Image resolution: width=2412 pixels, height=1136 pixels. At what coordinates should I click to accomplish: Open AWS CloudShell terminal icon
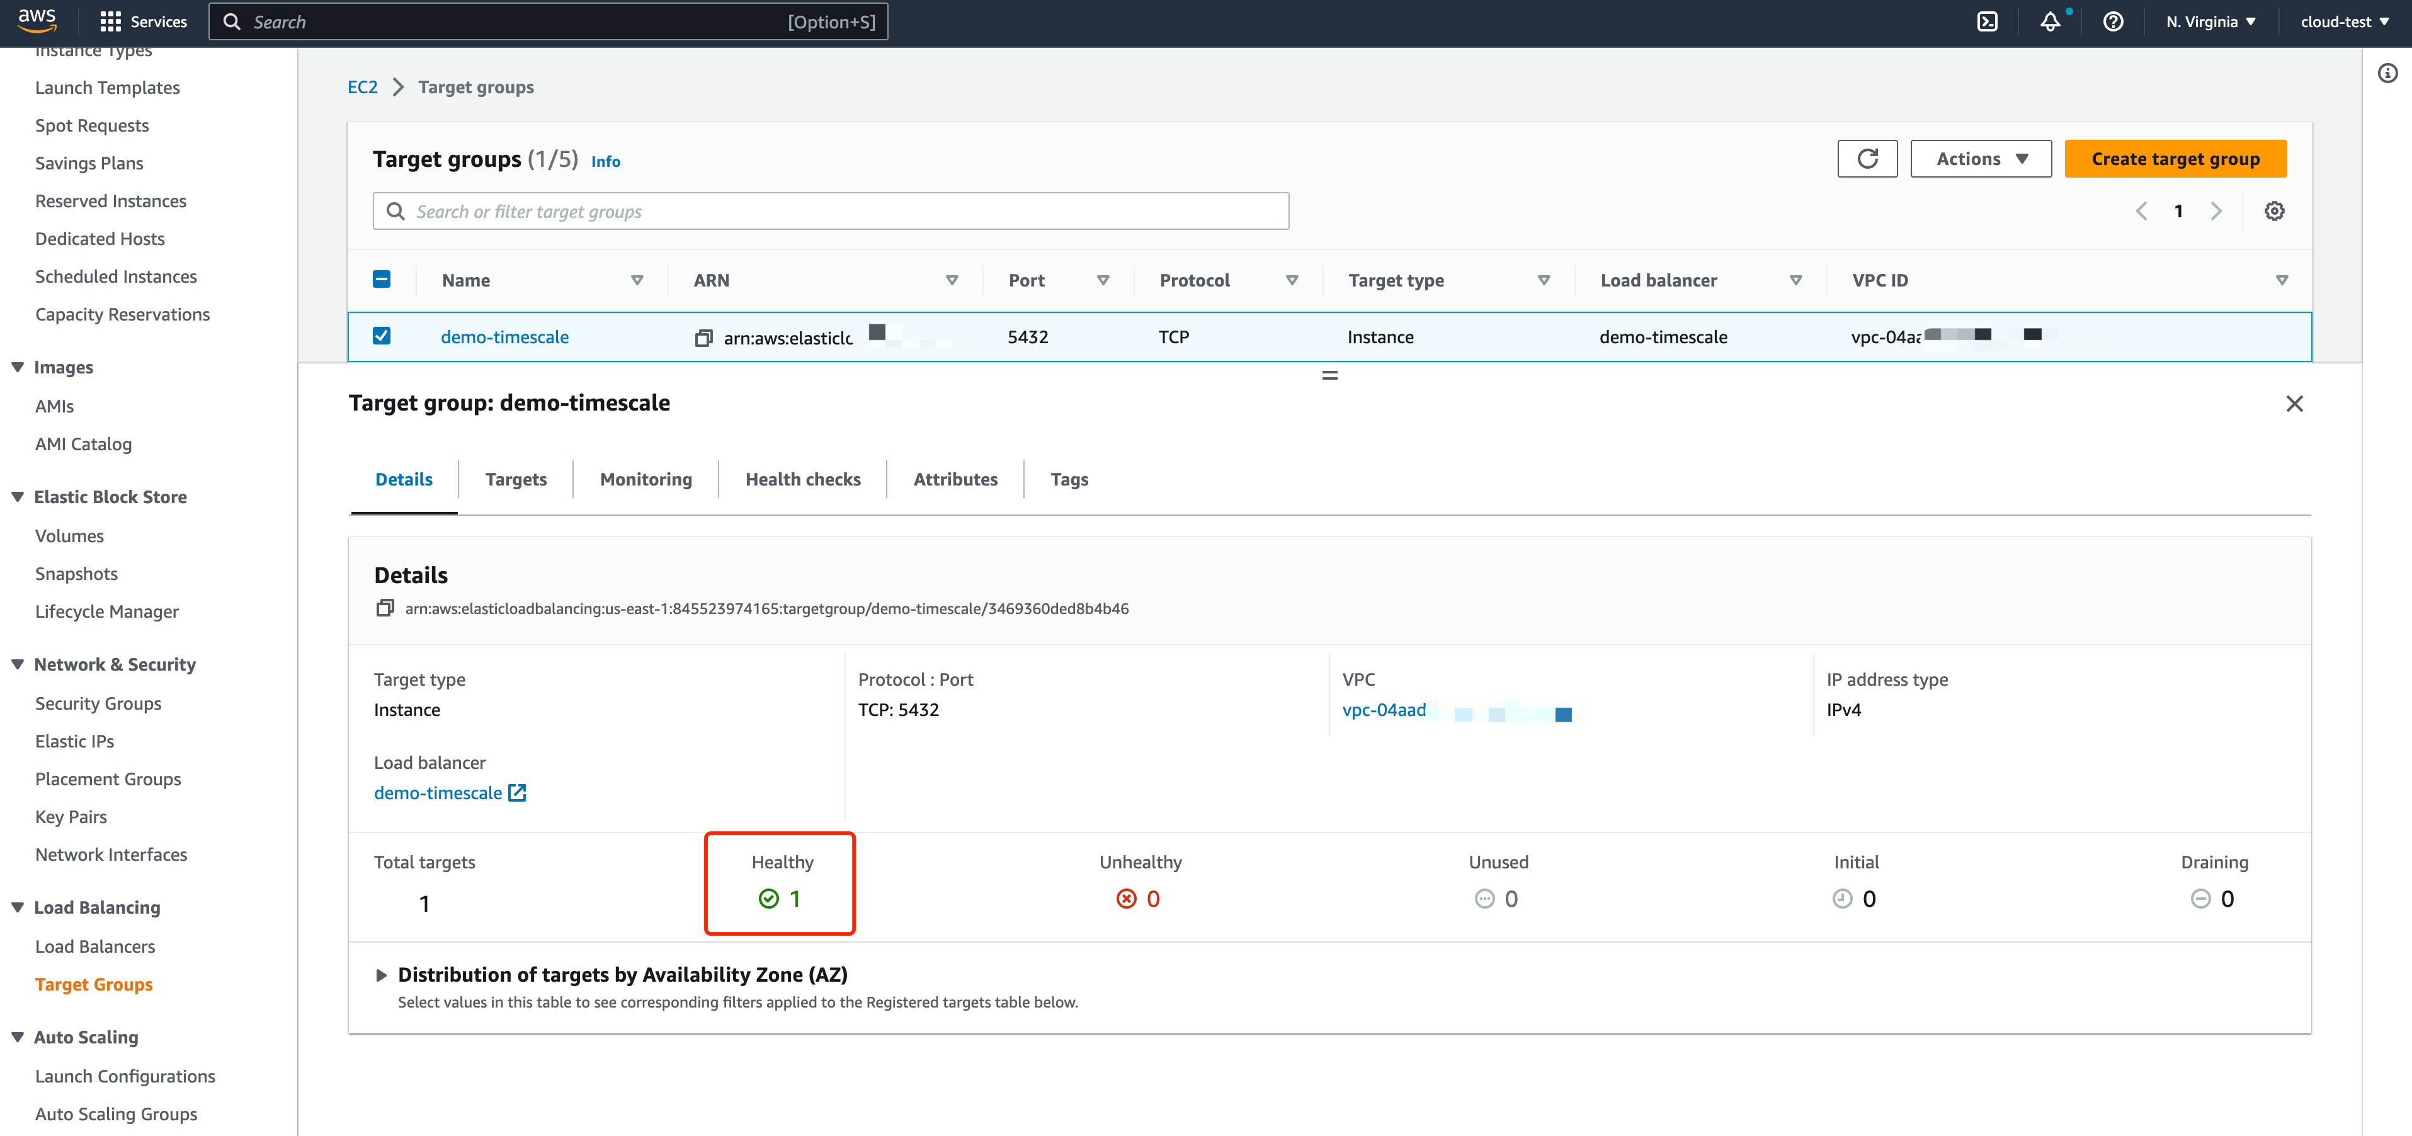[x=1987, y=21]
